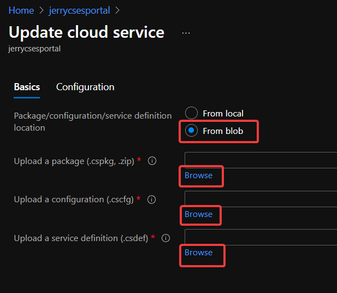The height and width of the screenshot is (293, 337).
Task: Open the Configuration tab
Action: point(85,87)
